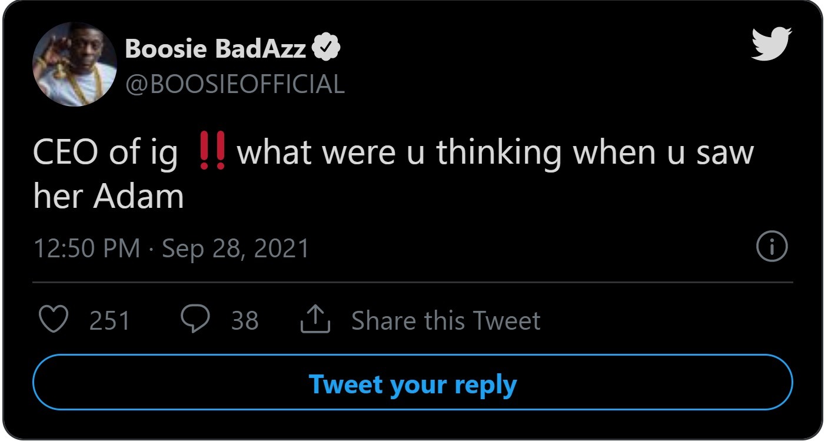Click the verified badge beside Boosie BadAzz
This screenshot has height=441, width=828.
point(327,49)
